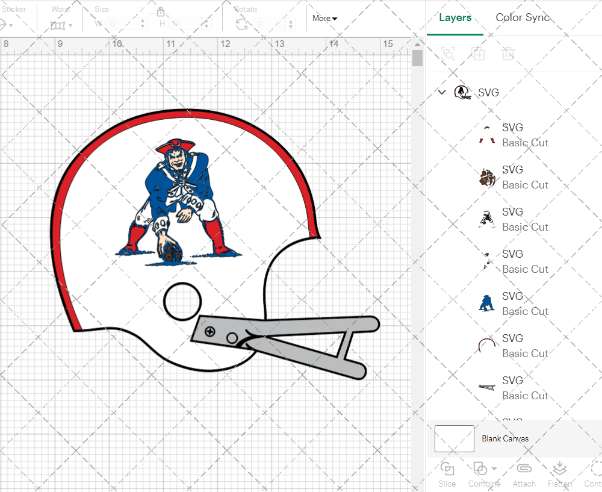The image size is (602, 492).
Task: Click the width size input field
Action: (122, 24)
